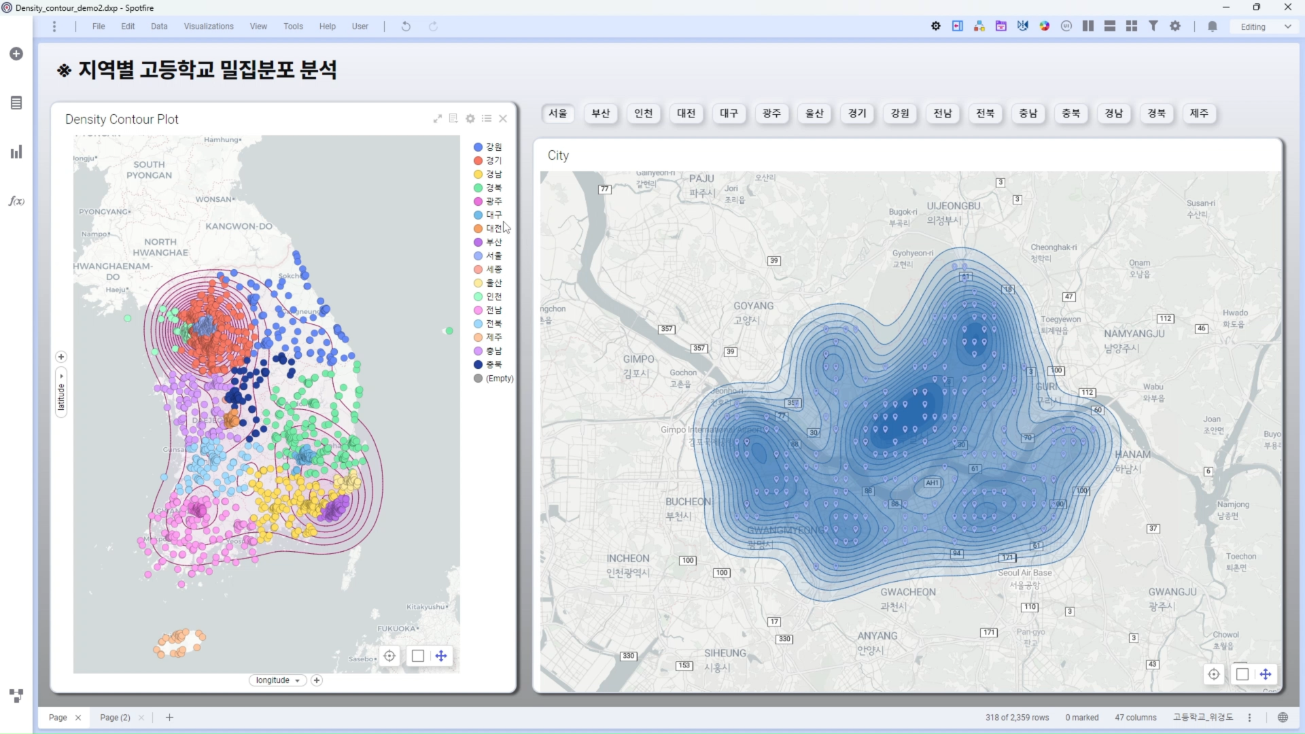This screenshot has width=1305, height=734.
Task: Click the globe icon in status bar
Action: pos(1283,718)
